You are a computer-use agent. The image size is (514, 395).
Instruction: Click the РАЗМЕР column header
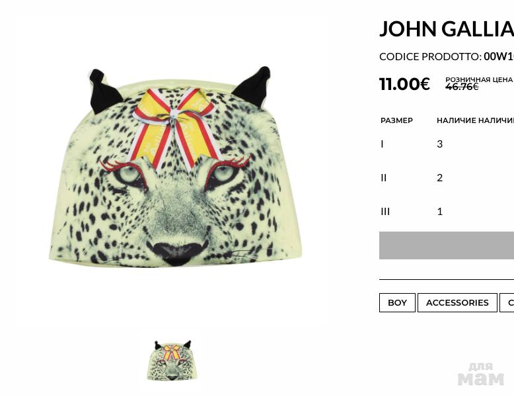396,120
